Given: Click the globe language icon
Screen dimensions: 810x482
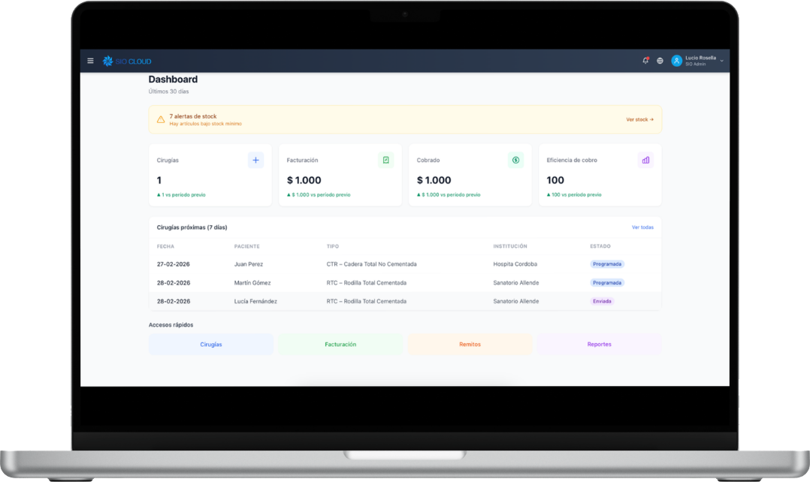Looking at the screenshot, I should 660,61.
